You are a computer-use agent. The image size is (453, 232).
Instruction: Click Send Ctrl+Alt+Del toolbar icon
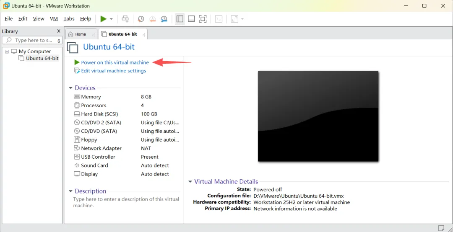tap(125, 19)
